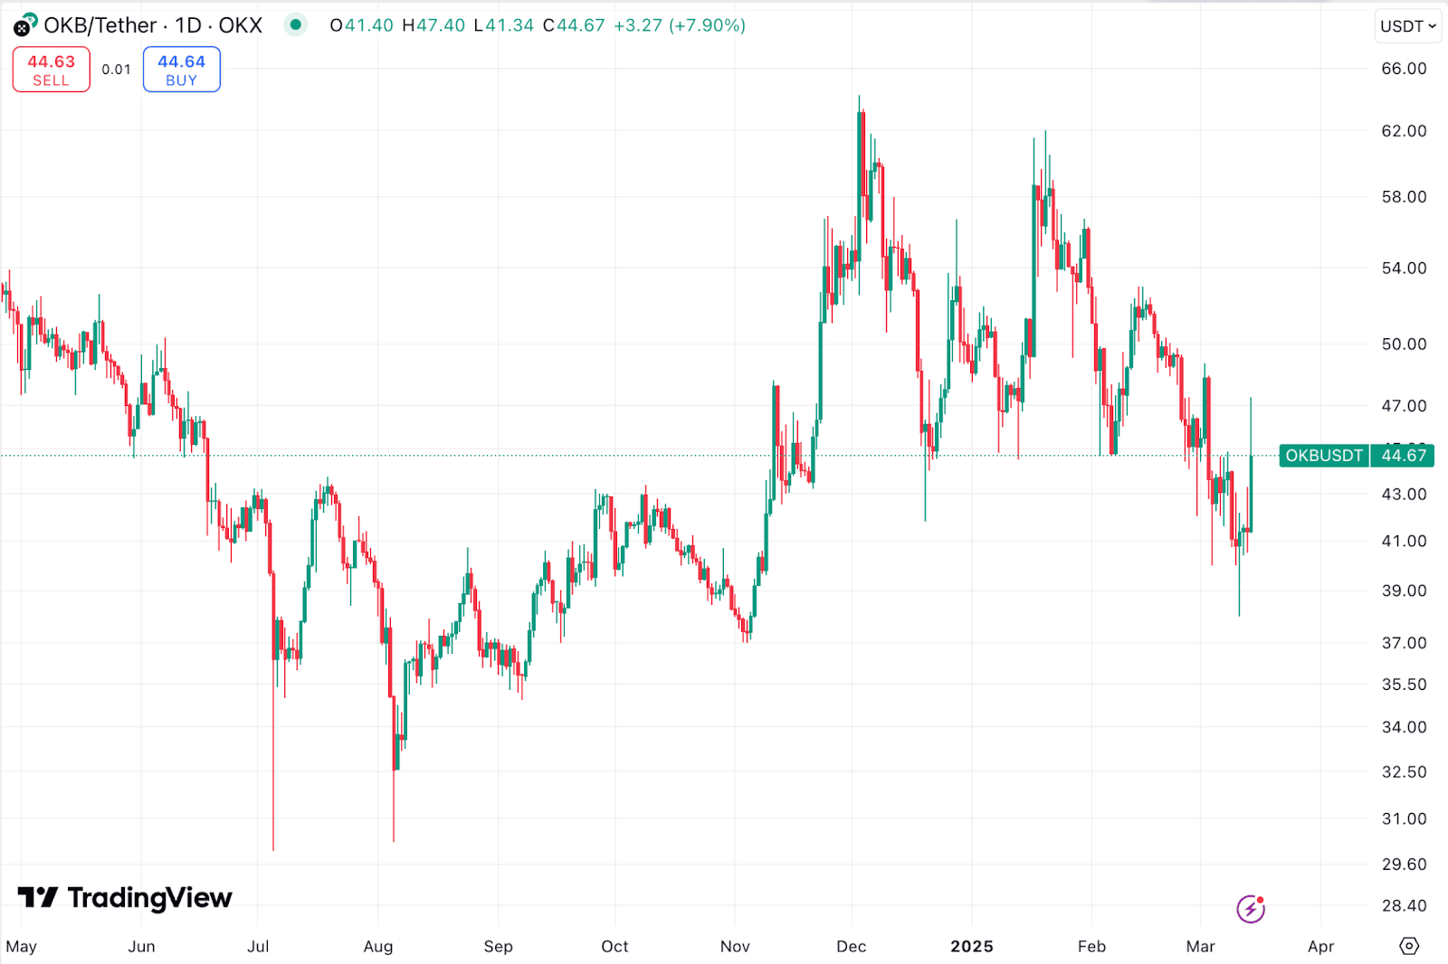
Task: Click the Apr time axis label
Action: tap(1320, 947)
